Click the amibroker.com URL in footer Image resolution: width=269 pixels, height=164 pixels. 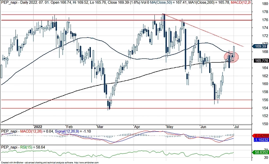pyautogui.click(x=86, y=162)
